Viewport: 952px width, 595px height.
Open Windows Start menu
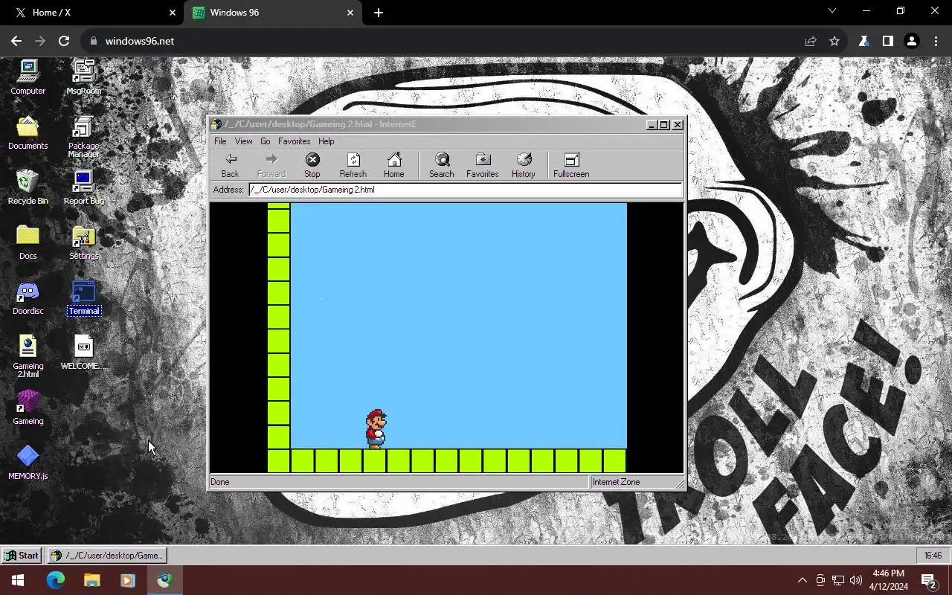(x=18, y=580)
